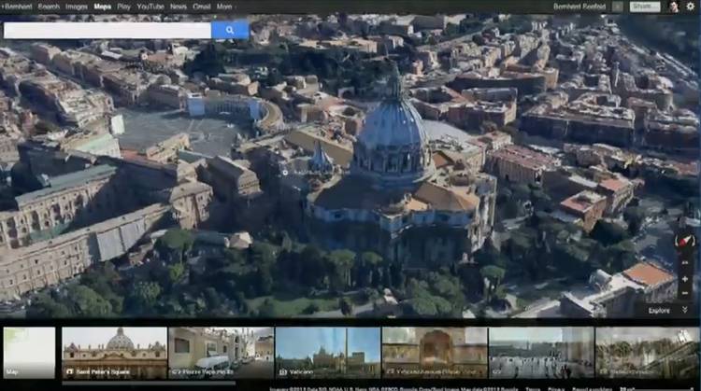Go to Images in the top bar
The width and height of the screenshot is (701, 391).
point(77,7)
